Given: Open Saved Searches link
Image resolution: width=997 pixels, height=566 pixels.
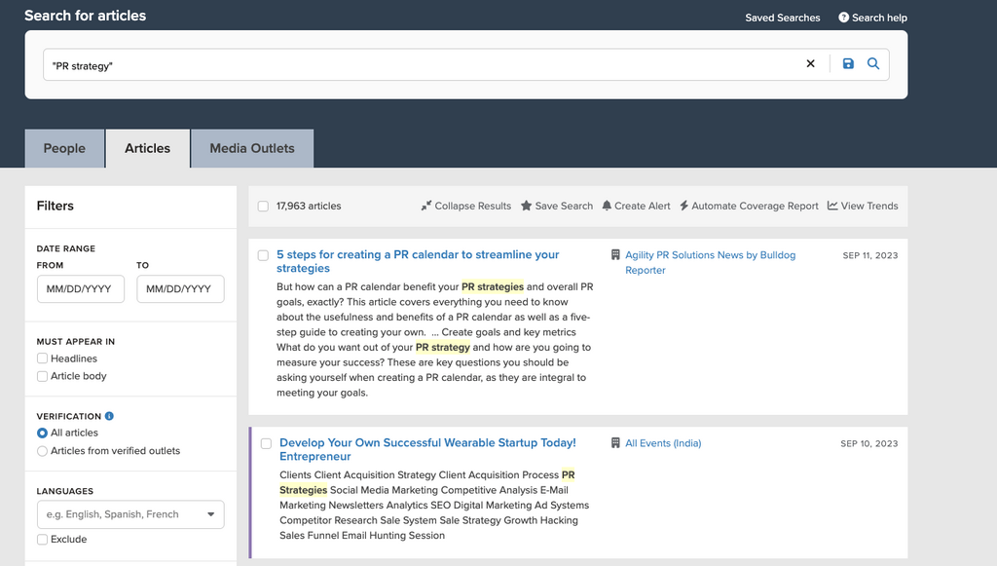Looking at the screenshot, I should (x=782, y=18).
